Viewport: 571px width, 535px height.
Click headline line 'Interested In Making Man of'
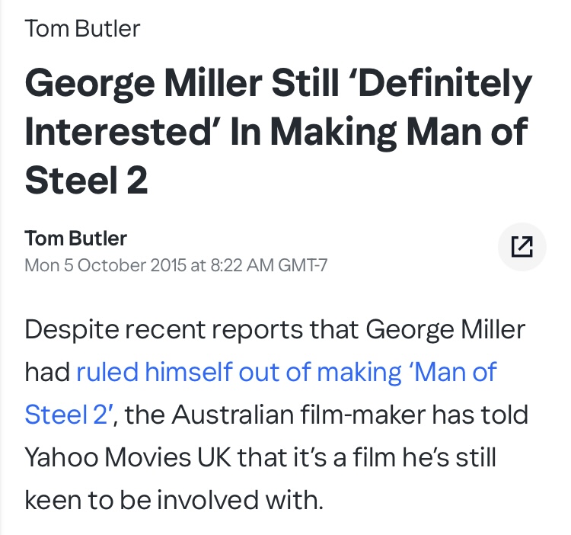(x=276, y=133)
